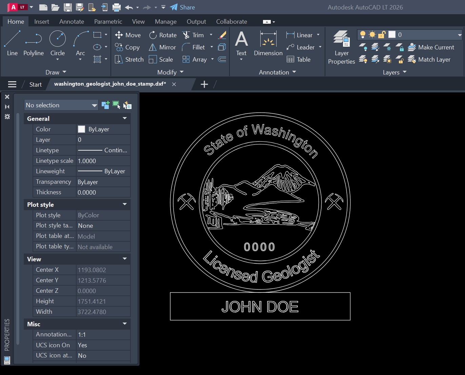Toggle auto-hide on Properties palette
This screenshot has height=375, width=465.
click(x=7, y=107)
